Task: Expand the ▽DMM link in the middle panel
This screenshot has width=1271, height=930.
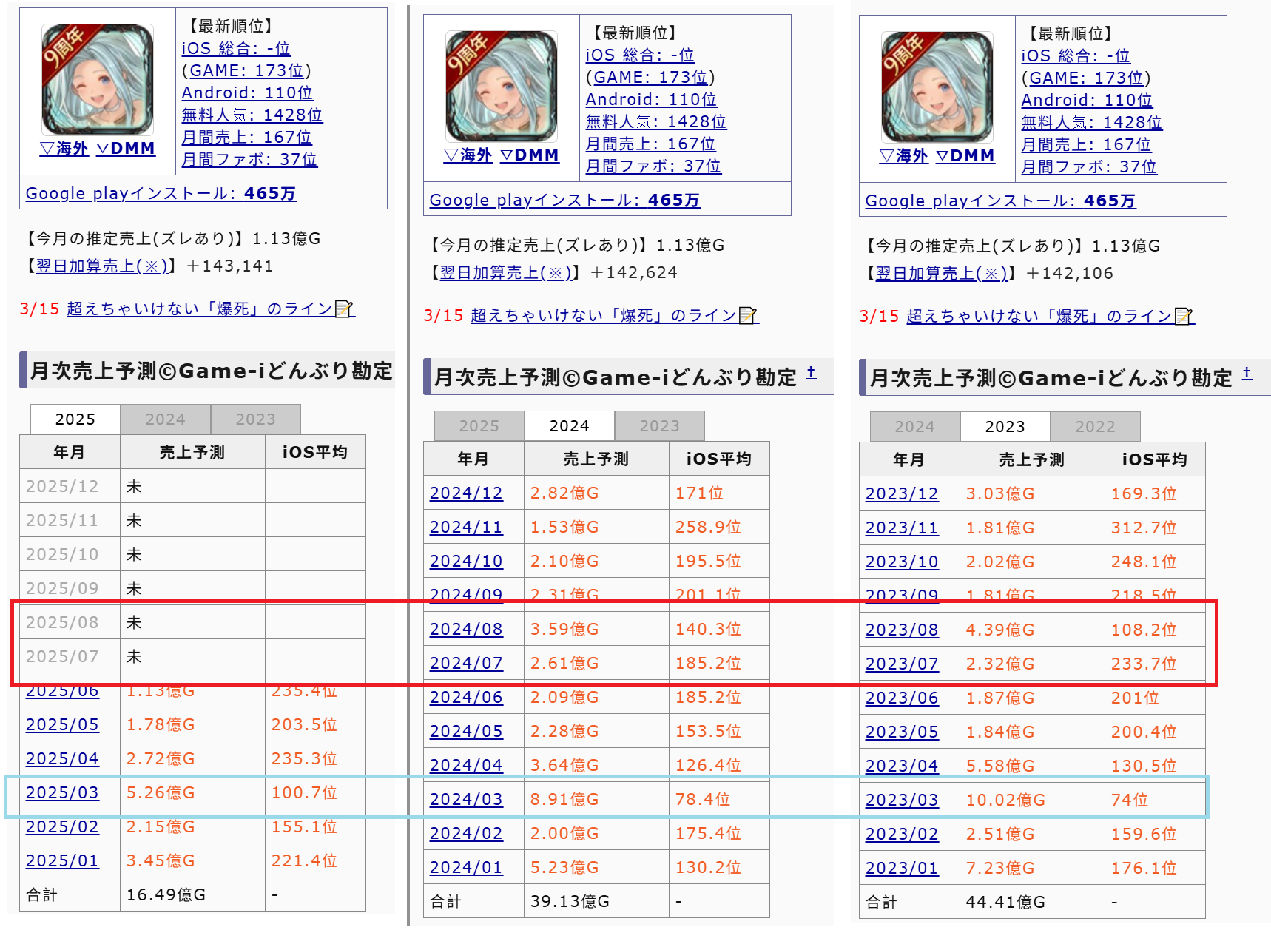Action: tap(530, 155)
